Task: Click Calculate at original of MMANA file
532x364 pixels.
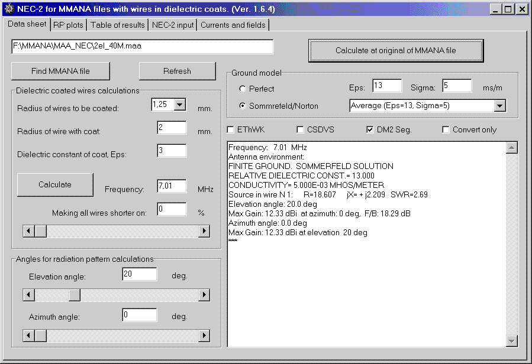Action: pyautogui.click(x=395, y=51)
